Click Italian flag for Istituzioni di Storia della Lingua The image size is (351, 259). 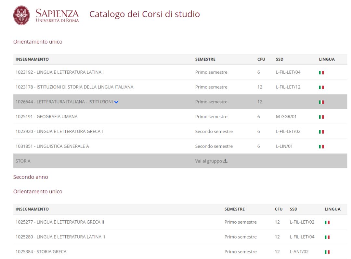(321, 87)
